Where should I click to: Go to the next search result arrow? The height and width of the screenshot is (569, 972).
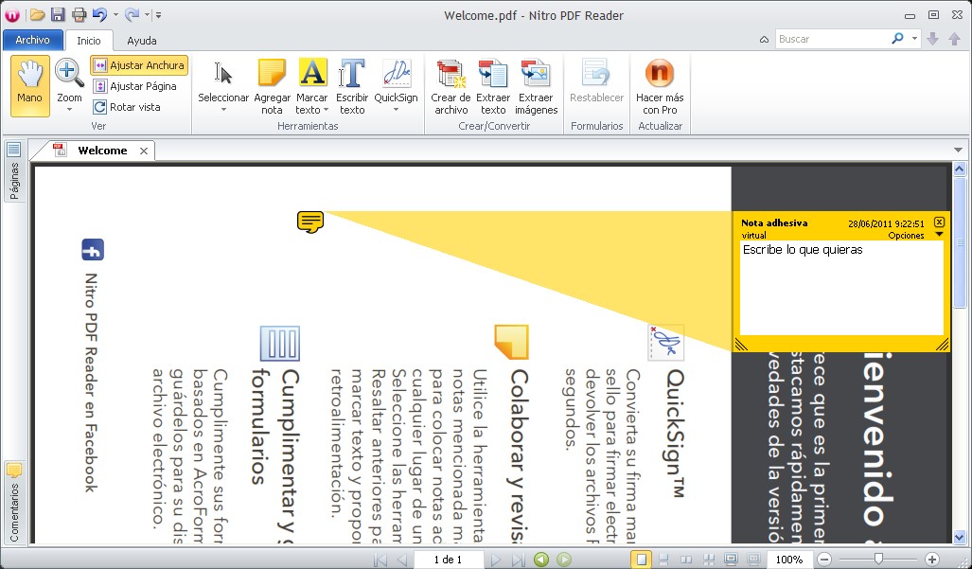coord(932,39)
